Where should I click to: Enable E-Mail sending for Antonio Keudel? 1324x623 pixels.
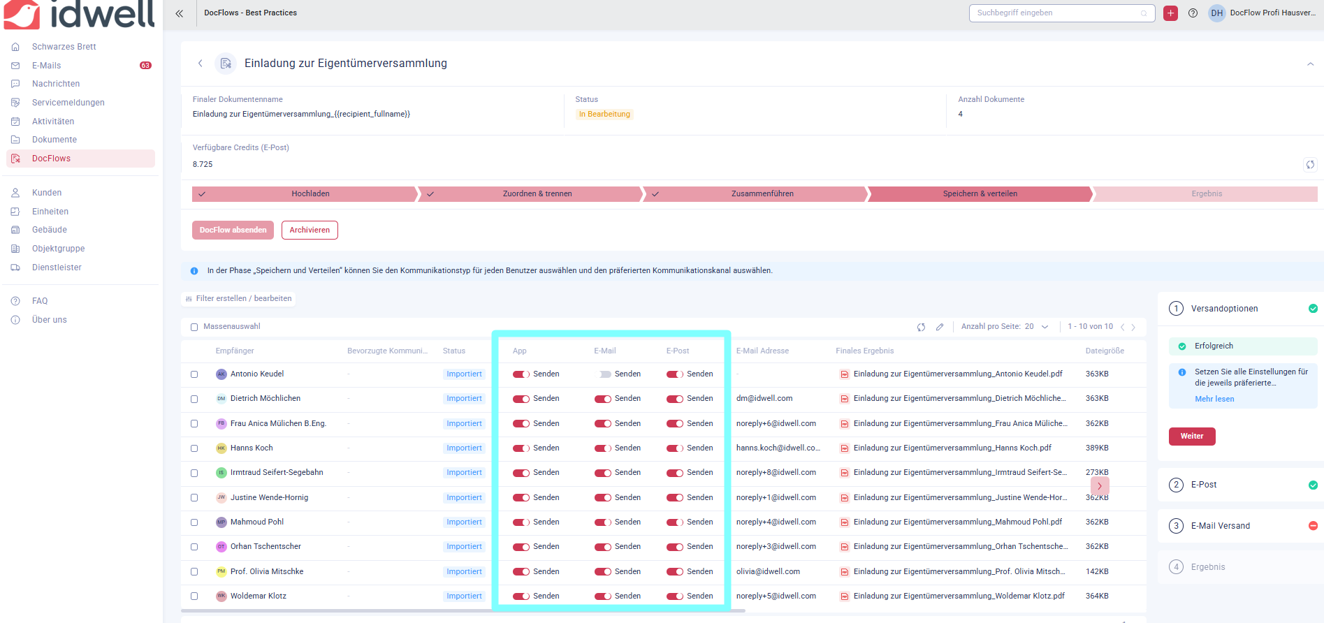pyautogui.click(x=604, y=374)
